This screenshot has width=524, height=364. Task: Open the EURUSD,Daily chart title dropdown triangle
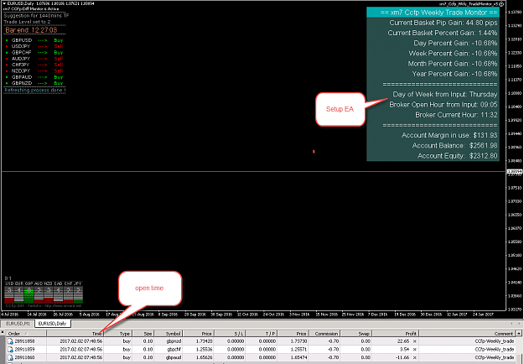[x=4, y=3]
